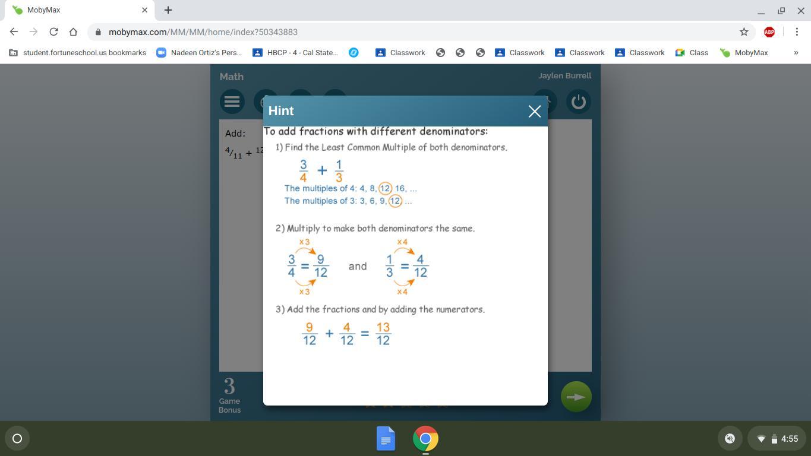This screenshot has width=811, height=456.
Task: Bookmark this page with the star icon
Action: (x=744, y=32)
